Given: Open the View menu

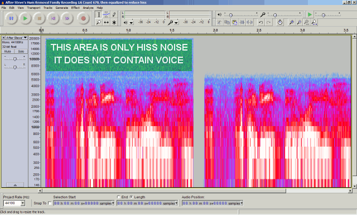Looking at the screenshot, I should (x=21, y=8).
